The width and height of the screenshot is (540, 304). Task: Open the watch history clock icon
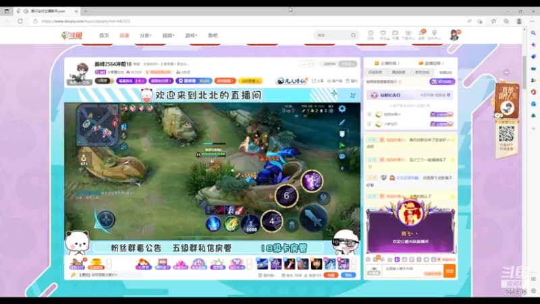click(371, 34)
